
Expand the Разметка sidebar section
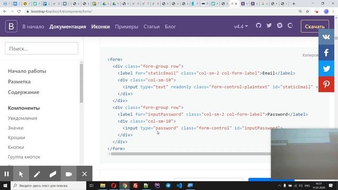point(19,81)
